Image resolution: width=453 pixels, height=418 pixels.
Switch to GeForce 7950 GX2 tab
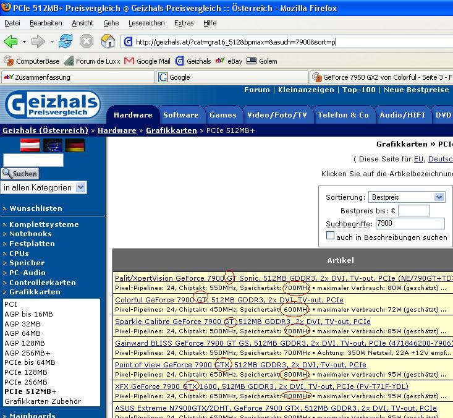(382, 77)
